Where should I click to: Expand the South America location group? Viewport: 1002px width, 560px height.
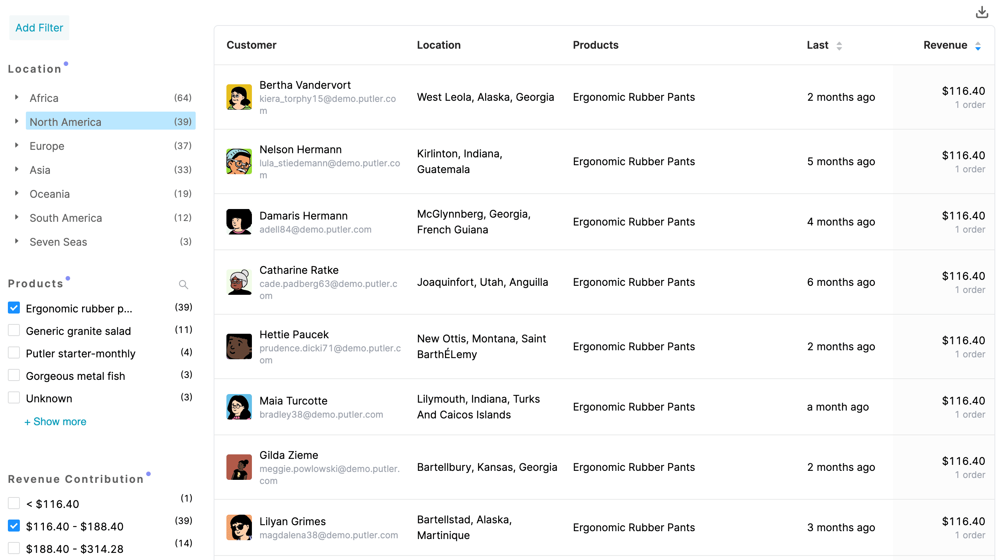tap(16, 217)
